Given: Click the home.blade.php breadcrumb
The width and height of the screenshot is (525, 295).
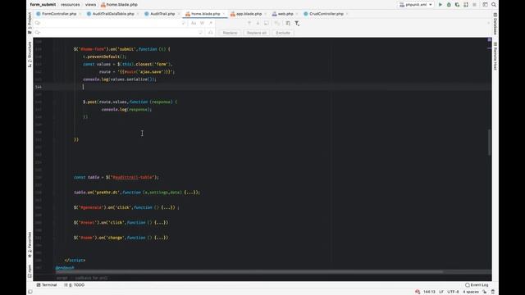Looking at the screenshot, I should tap(119, 5).
